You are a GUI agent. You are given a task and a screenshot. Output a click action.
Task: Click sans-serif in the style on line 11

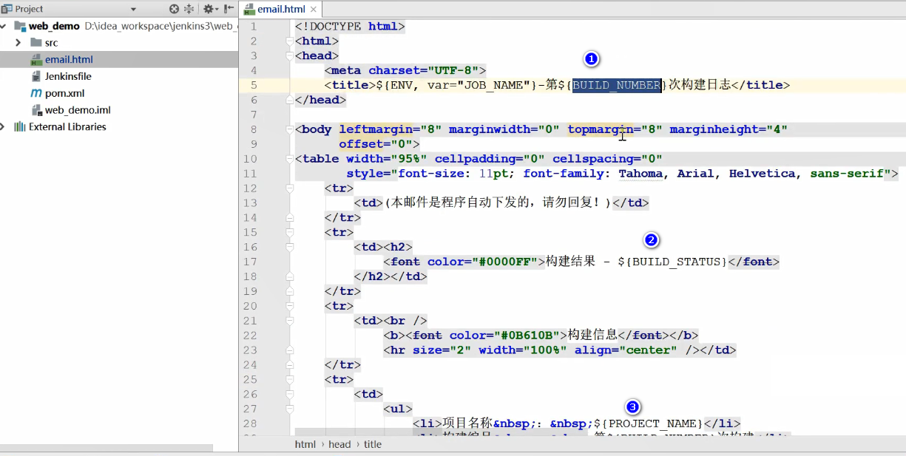(x=847, y=174)
